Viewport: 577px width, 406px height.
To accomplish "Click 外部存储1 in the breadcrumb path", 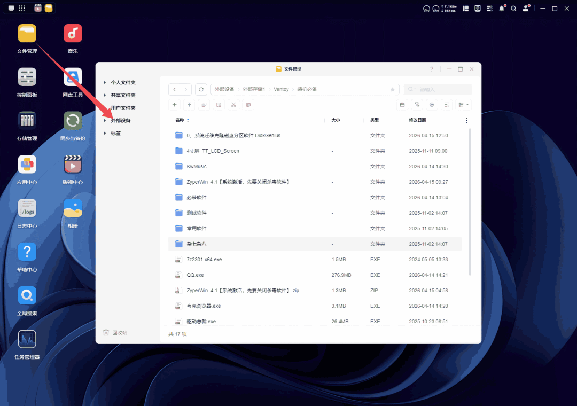I will click(254, 89).
